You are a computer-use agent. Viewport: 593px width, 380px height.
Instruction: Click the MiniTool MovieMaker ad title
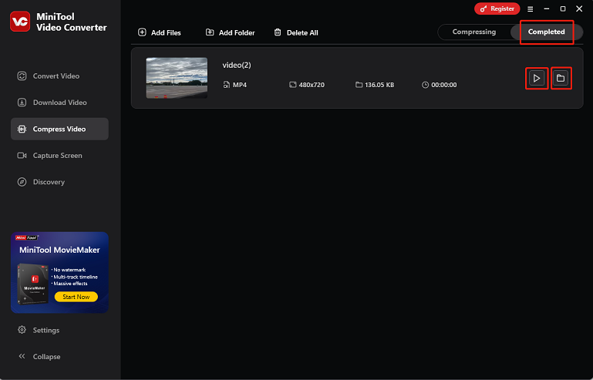[59, 250]
